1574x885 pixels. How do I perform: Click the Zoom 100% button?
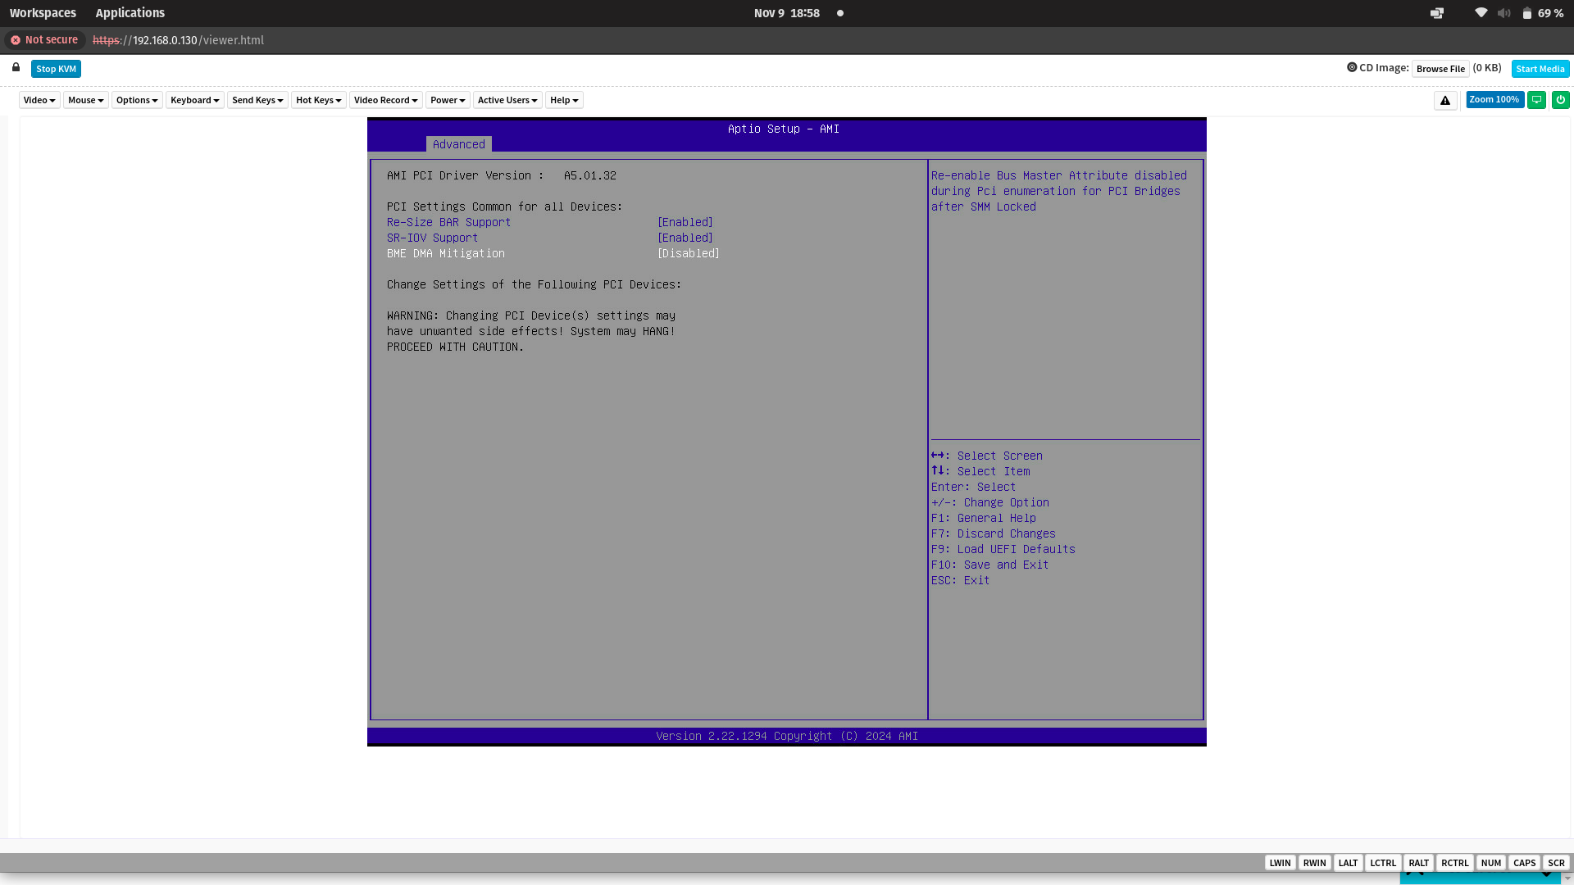pos(1494,100)
